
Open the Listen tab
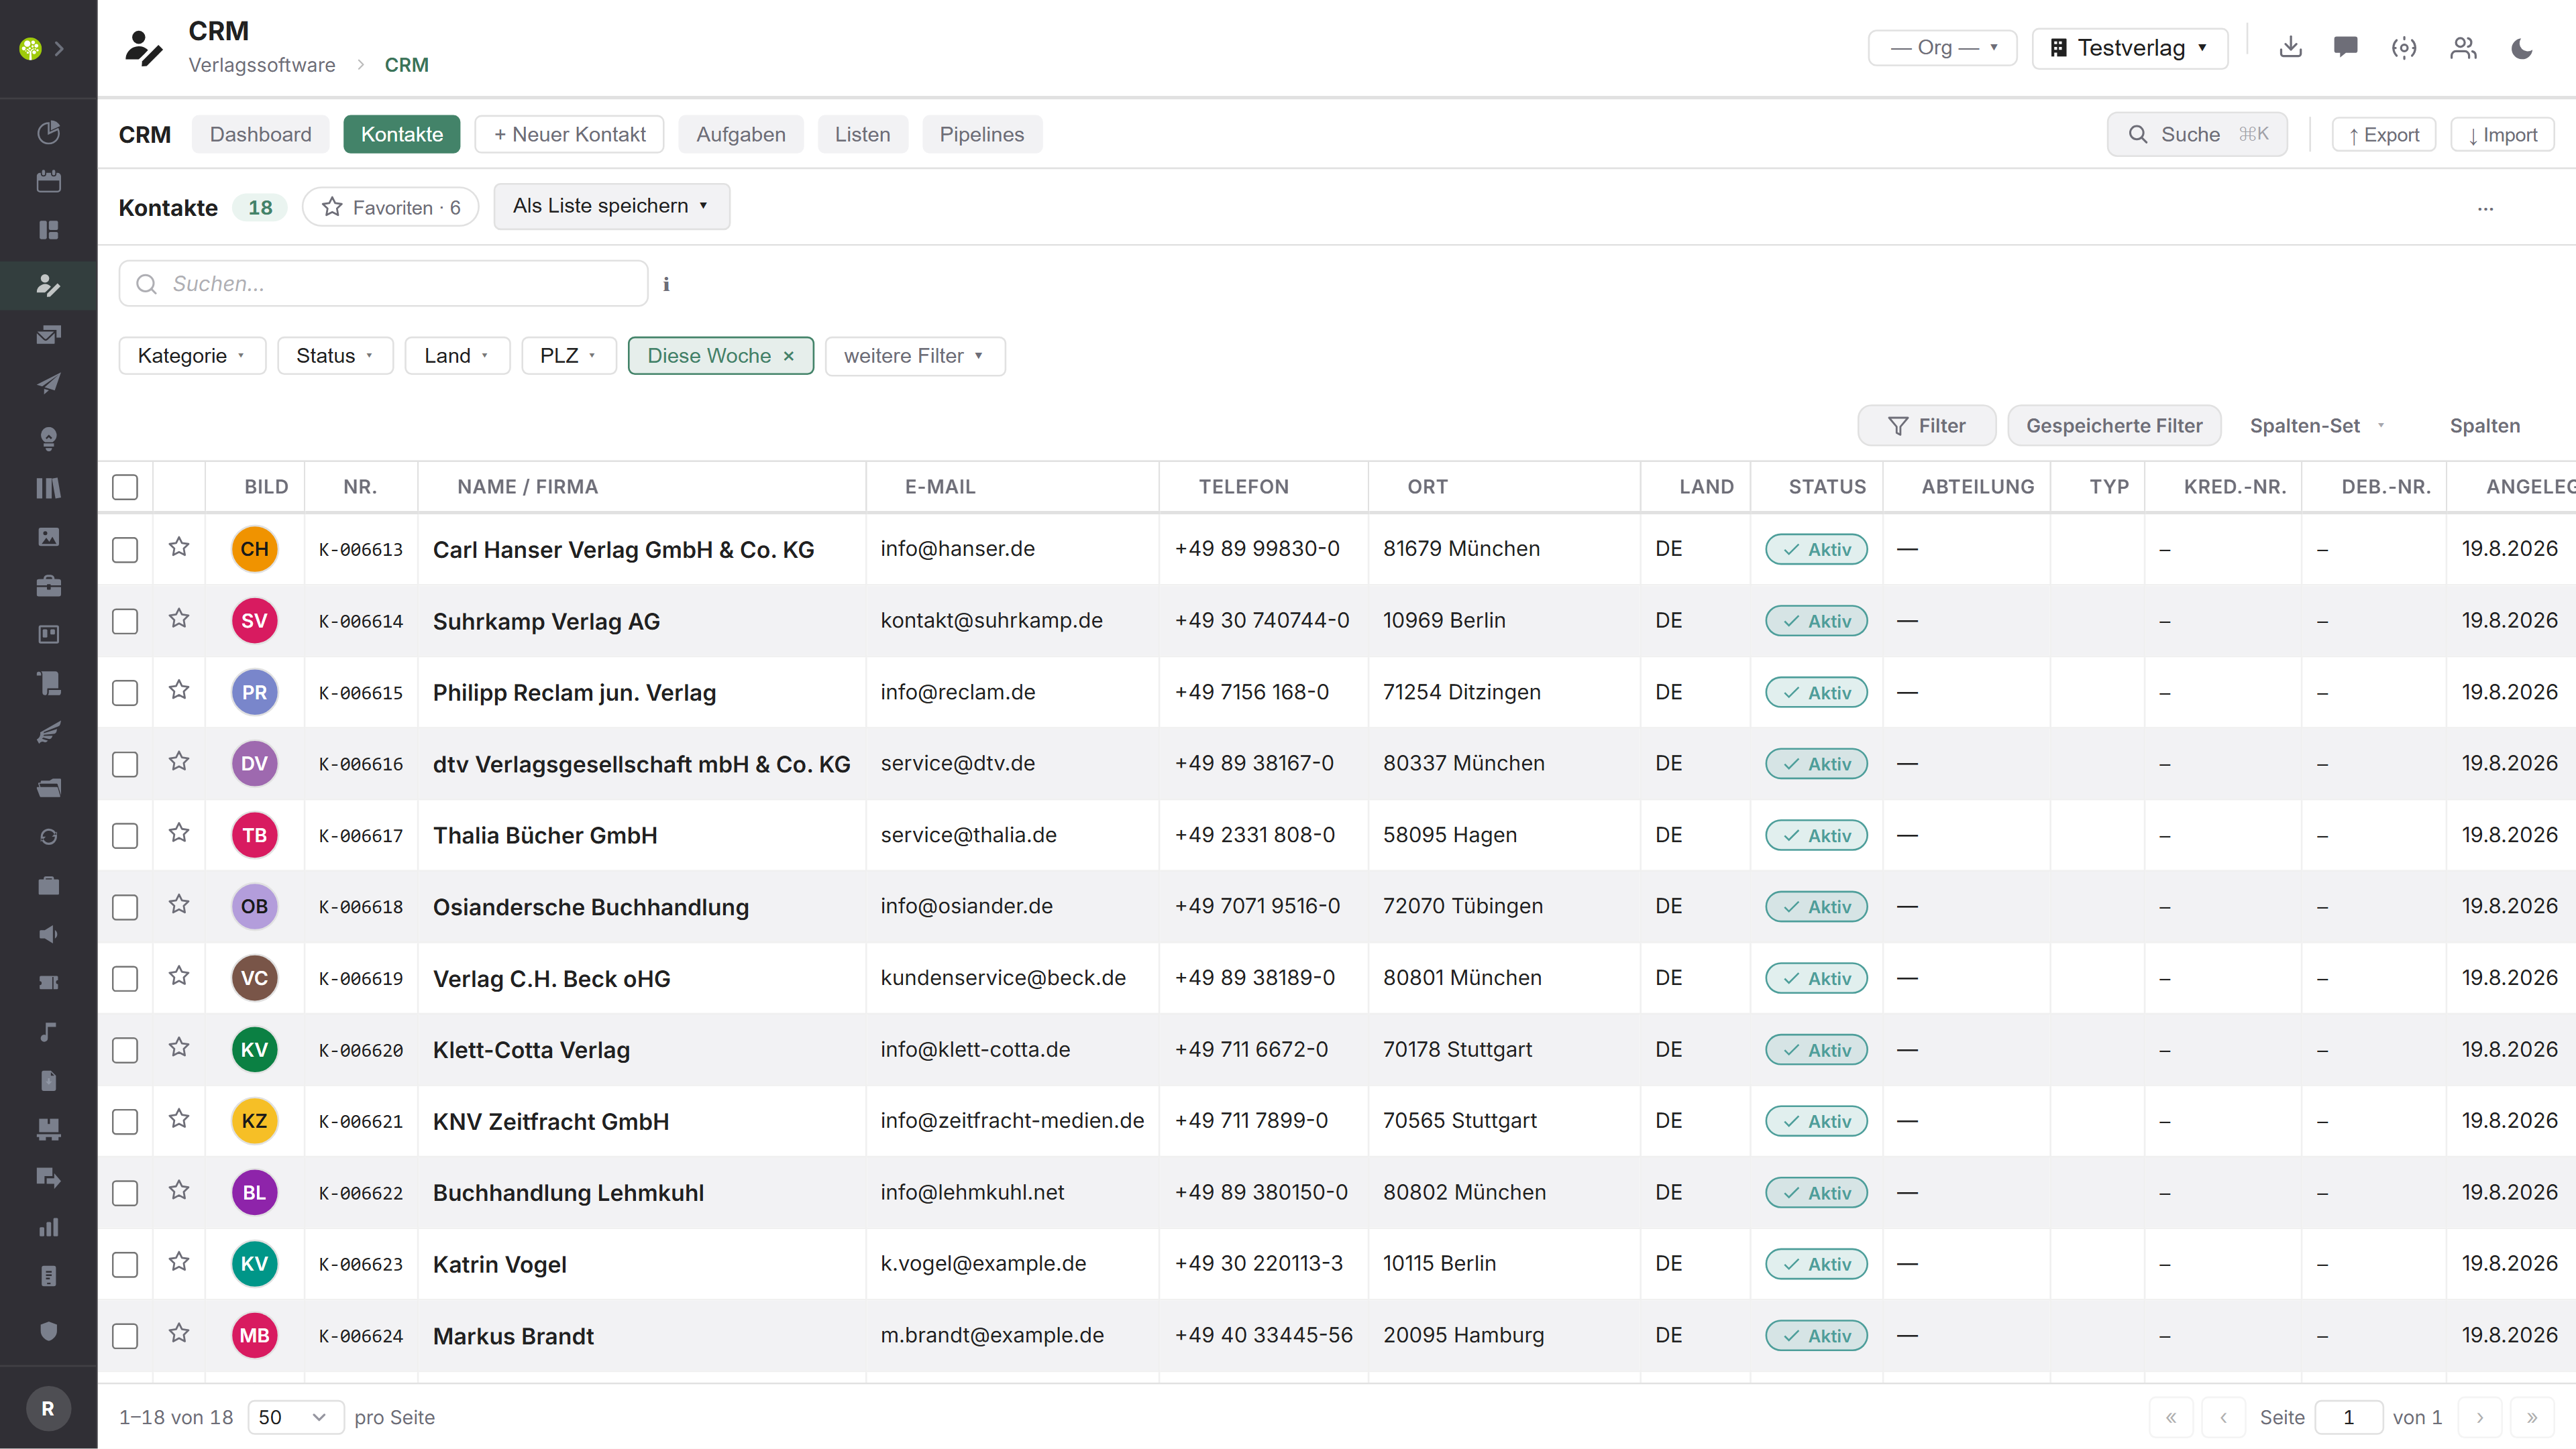(862, 134)
